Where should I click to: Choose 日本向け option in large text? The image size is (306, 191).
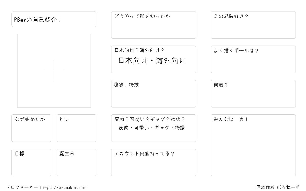click(x=133, y=61)
